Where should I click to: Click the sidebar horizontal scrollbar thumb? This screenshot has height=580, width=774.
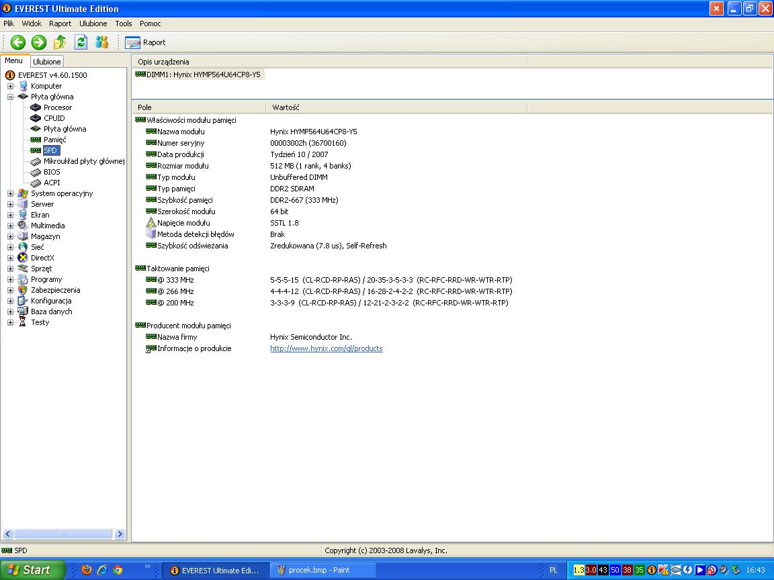[62, 534]
